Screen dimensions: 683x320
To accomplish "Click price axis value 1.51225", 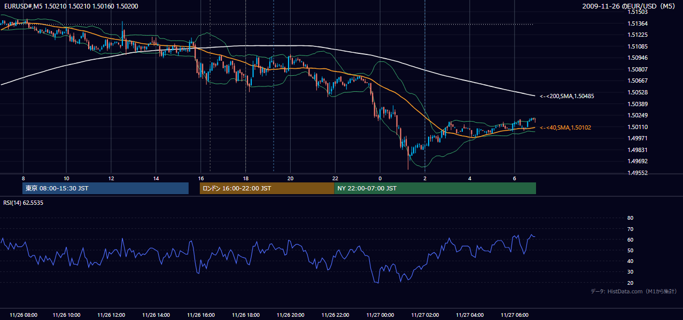I will pos(637,35).
